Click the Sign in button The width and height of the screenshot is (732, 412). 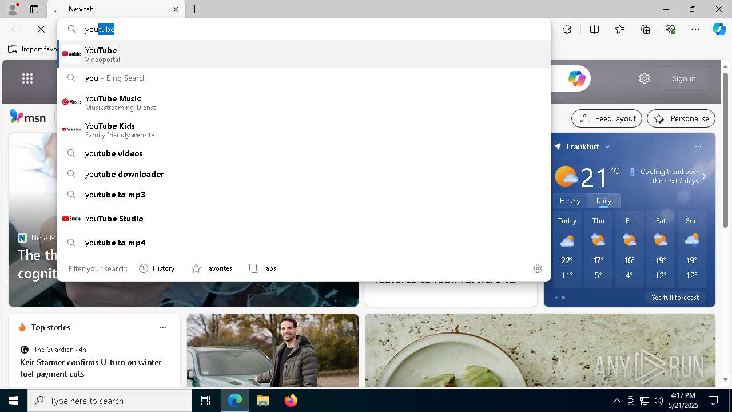tap(684, 78)
